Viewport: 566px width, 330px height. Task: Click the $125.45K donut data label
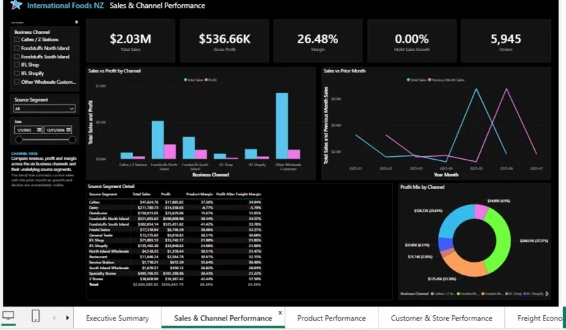tap(442, 279)
